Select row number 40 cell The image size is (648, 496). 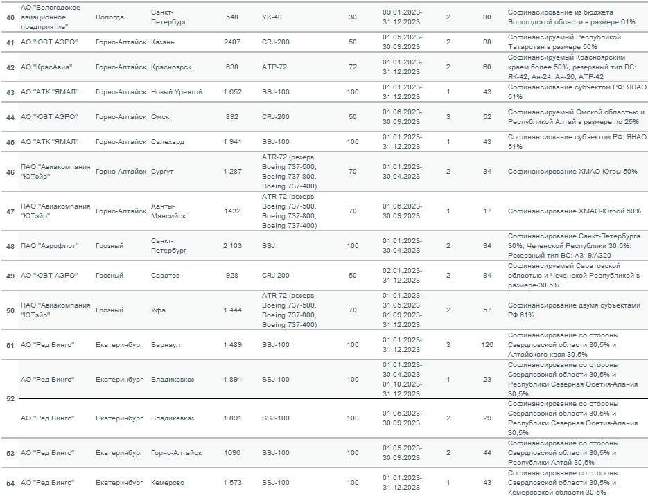[10, 18]
